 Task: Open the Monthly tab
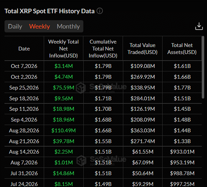68,26
